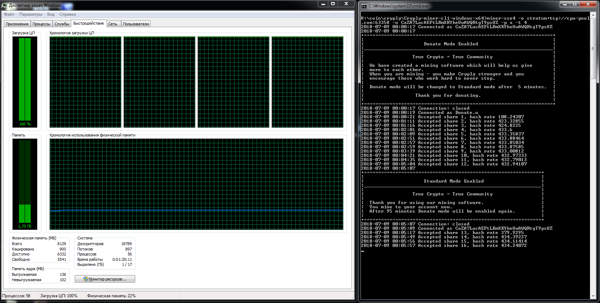Click the Donate Mode Enabled heading
600x303 pixels.
click(451, 44)
